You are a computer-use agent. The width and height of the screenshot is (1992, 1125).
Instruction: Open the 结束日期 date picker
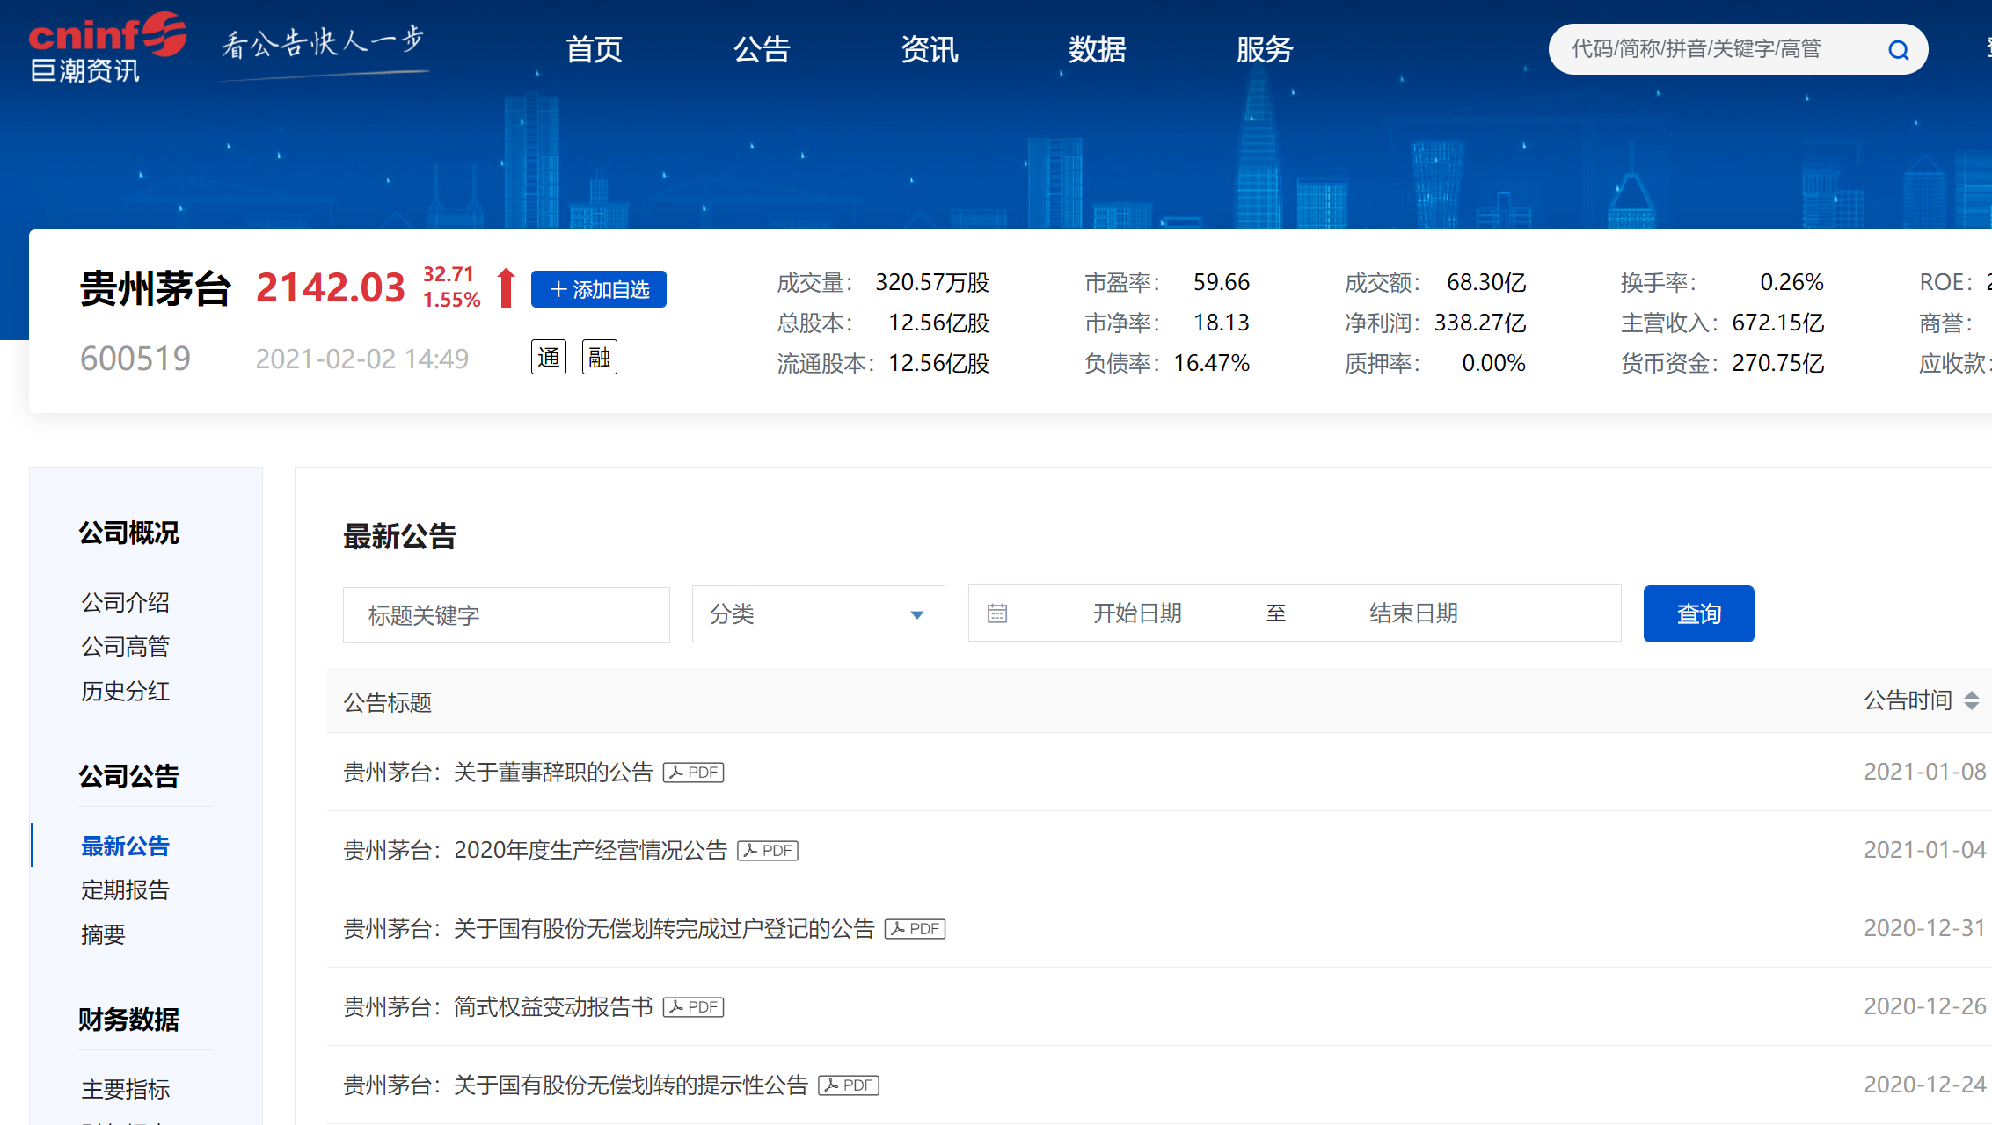1412,613
